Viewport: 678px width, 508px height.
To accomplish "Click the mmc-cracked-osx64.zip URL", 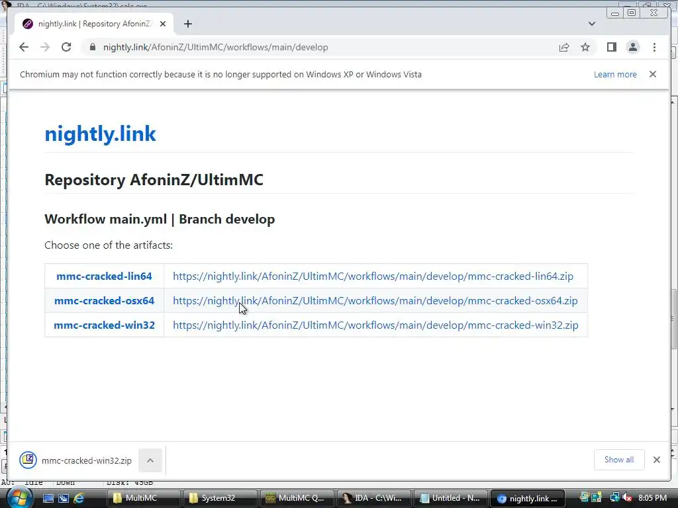I will [375, 301].
